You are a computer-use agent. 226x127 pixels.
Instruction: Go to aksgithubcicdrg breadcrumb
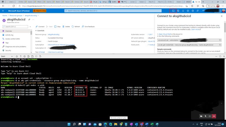(31, 16)
